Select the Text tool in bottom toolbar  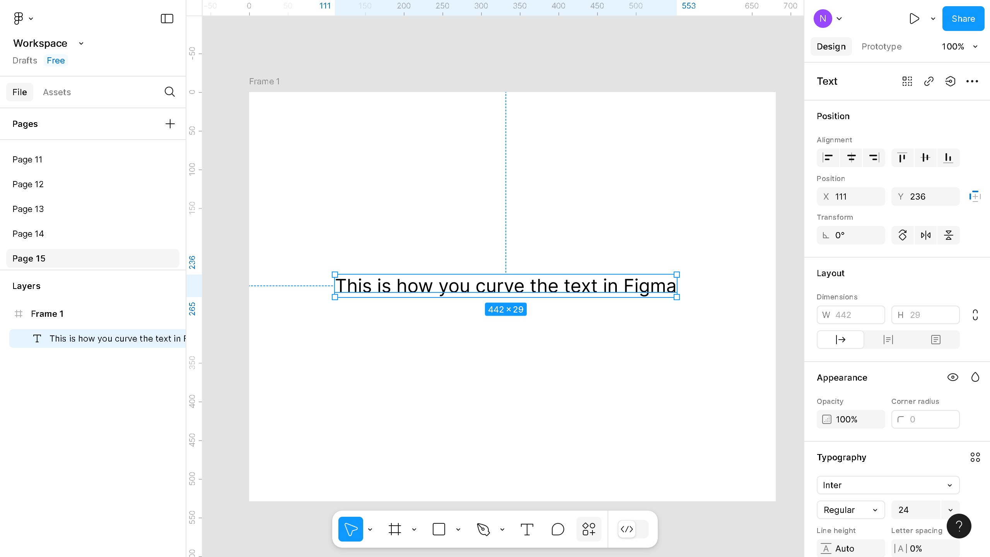(527, 529)
